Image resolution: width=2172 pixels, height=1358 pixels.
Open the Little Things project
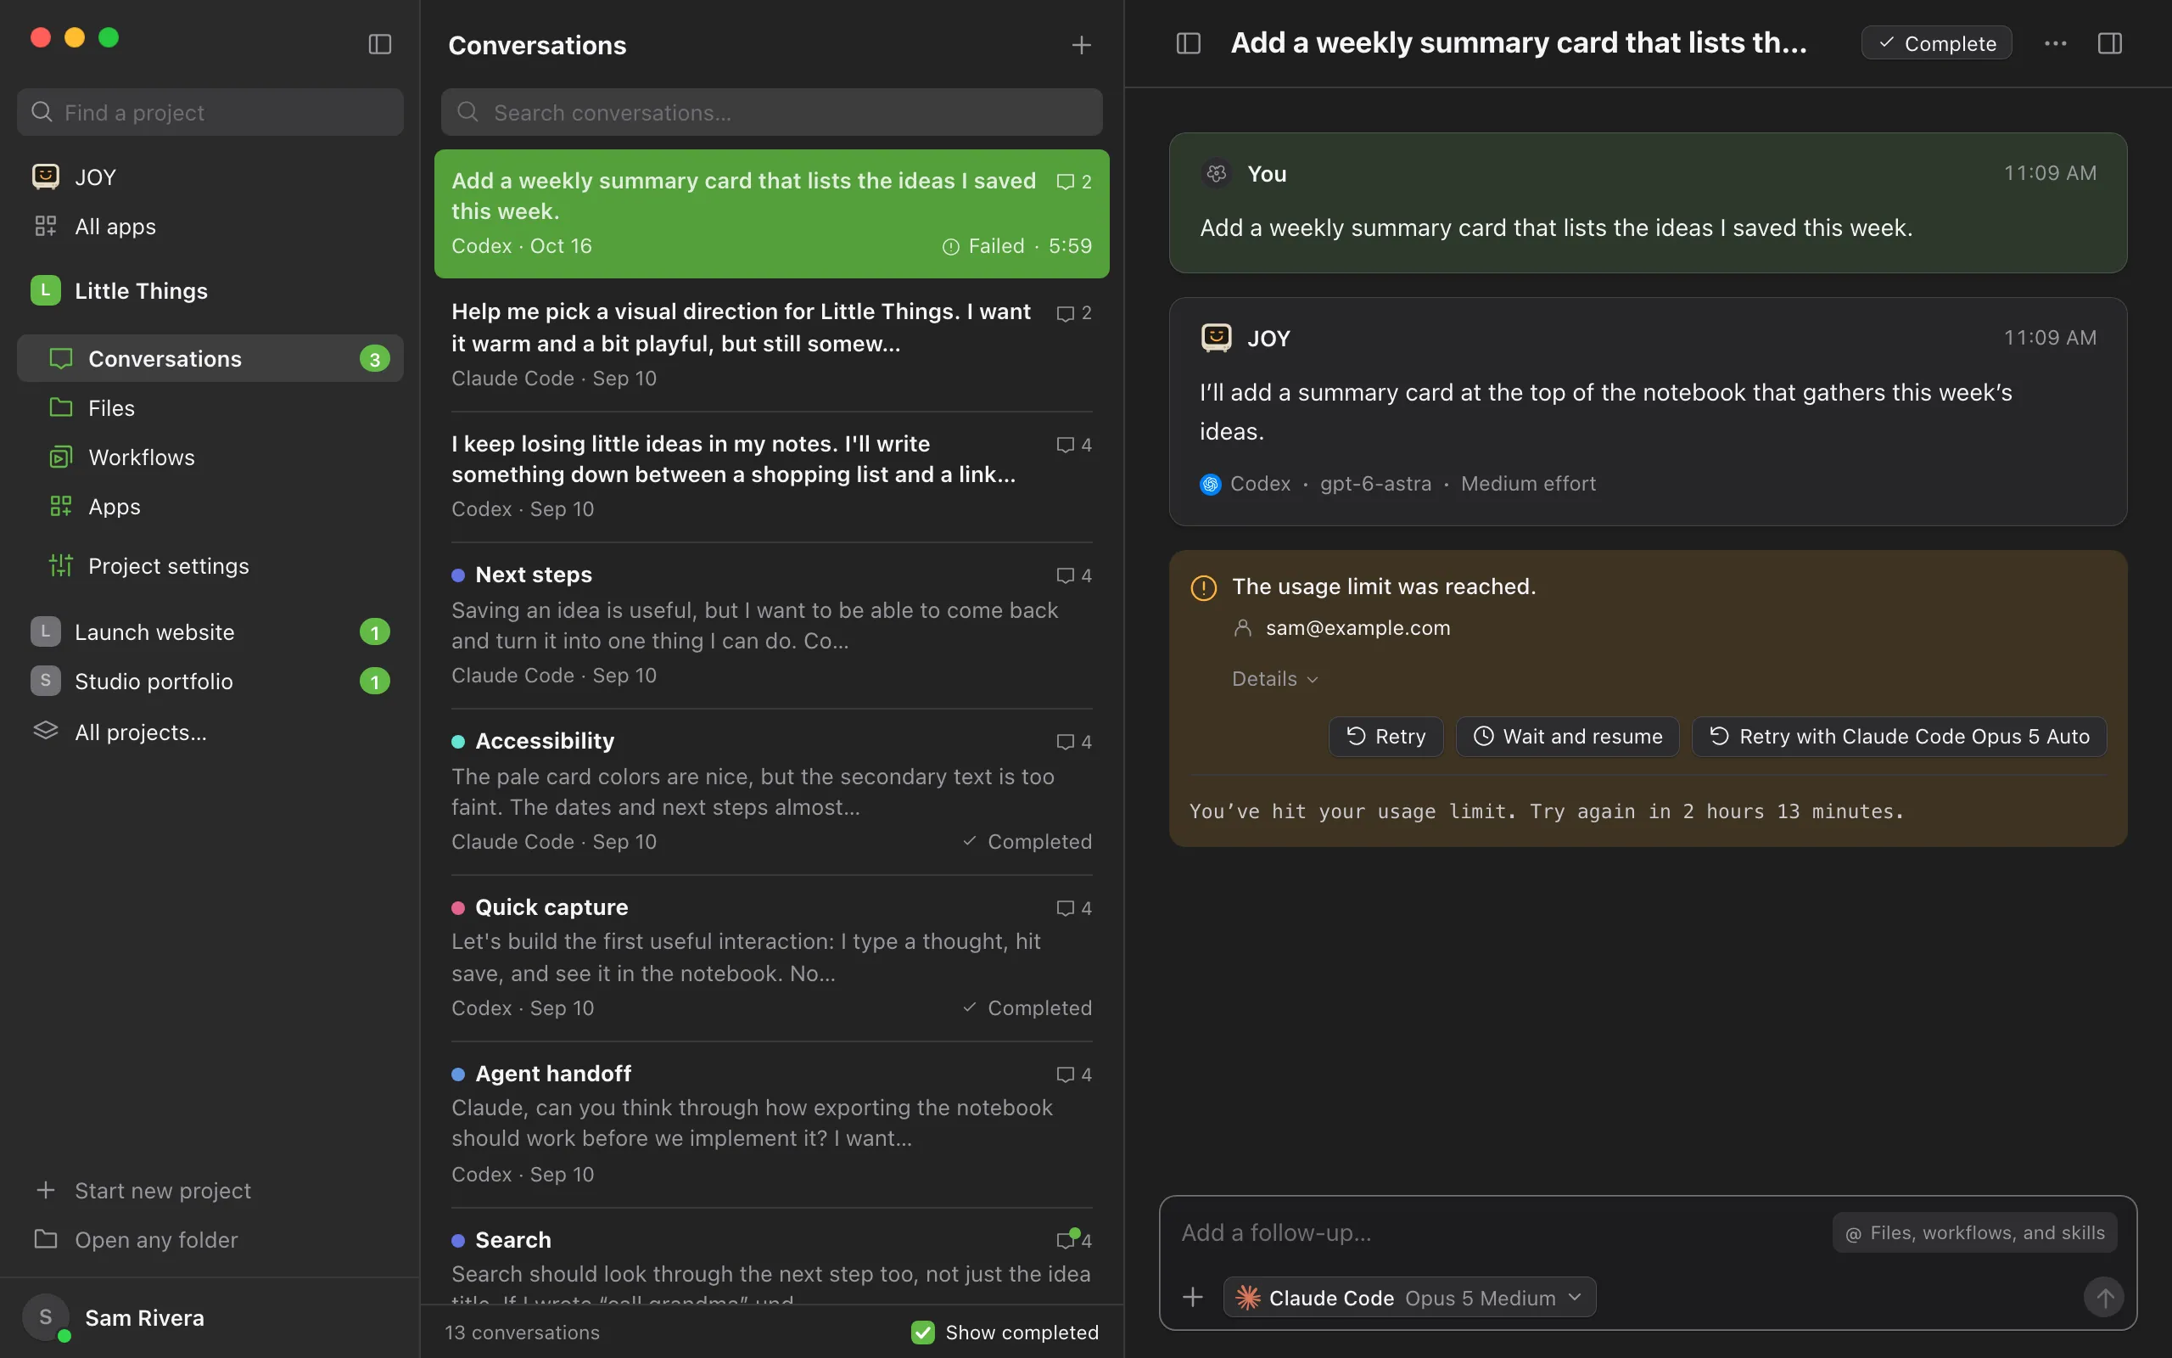(210, 291)
